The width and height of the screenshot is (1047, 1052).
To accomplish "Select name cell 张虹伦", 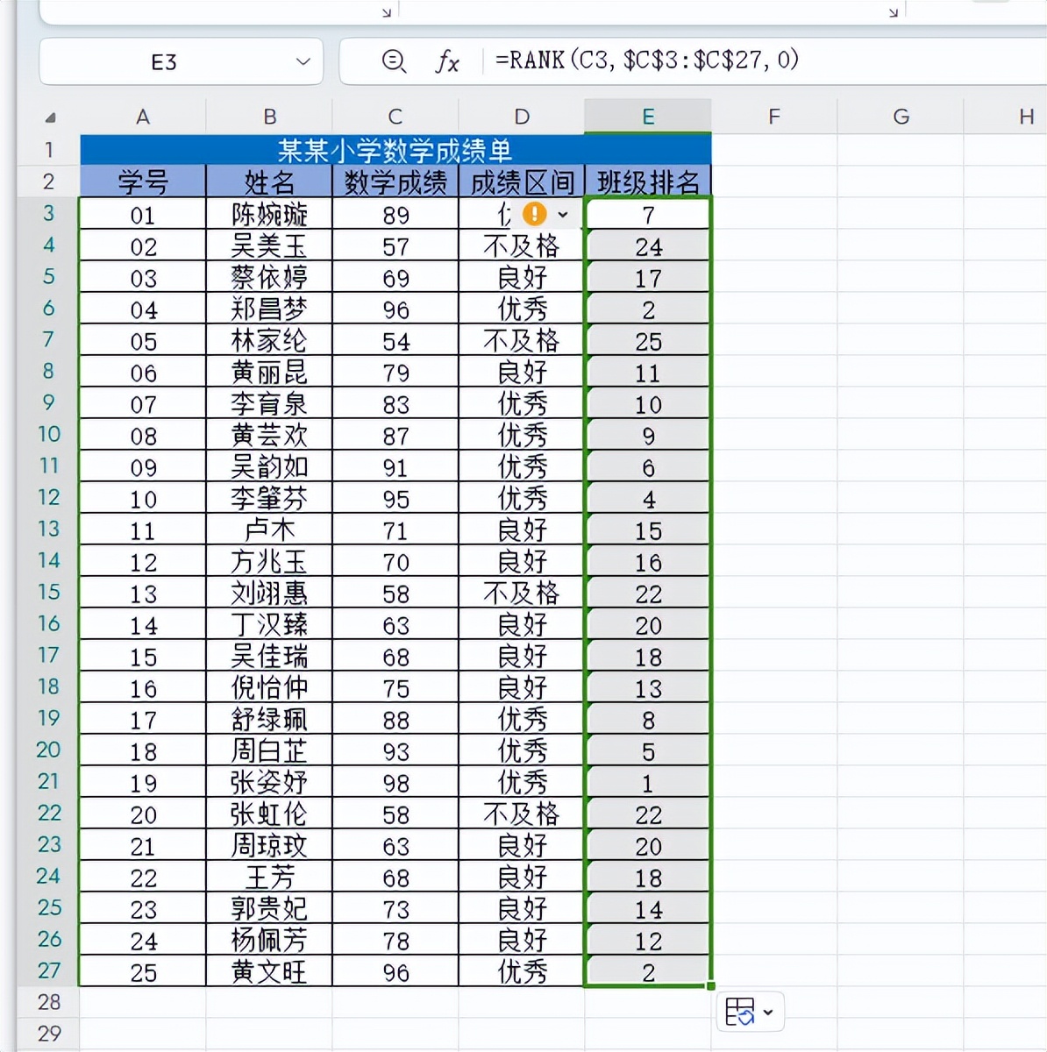I will 269,814.
